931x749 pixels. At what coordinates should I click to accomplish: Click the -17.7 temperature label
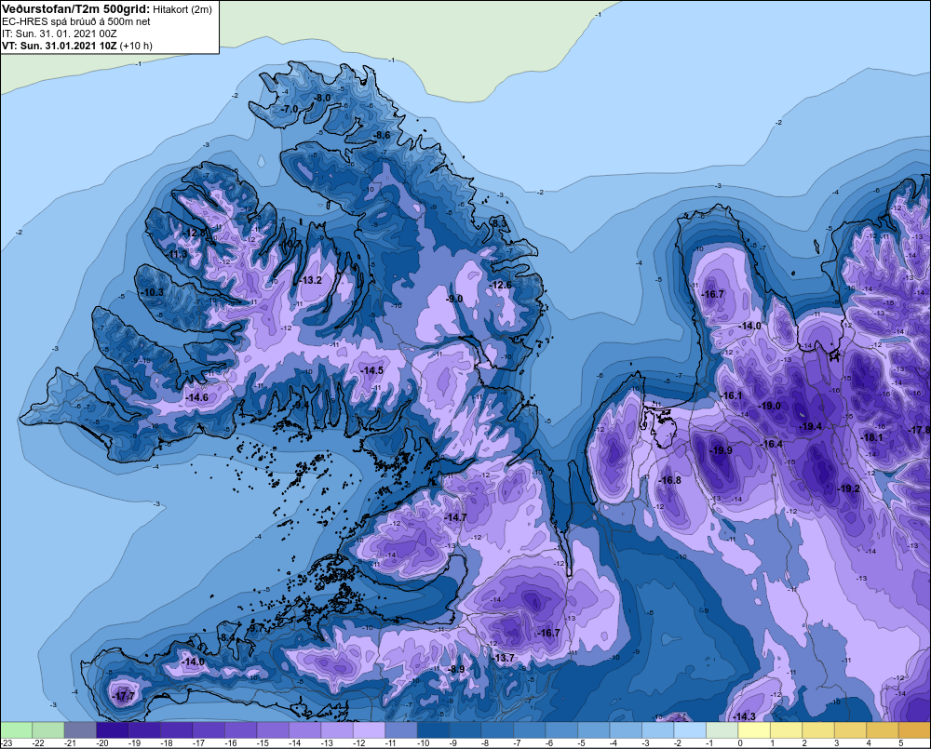pos(124,697)
